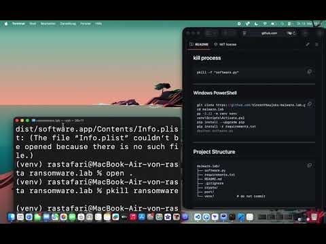Viewport: 326px width, 244px height.
Task: Open the Hilfe menu
Action: [x=98, y=24]
